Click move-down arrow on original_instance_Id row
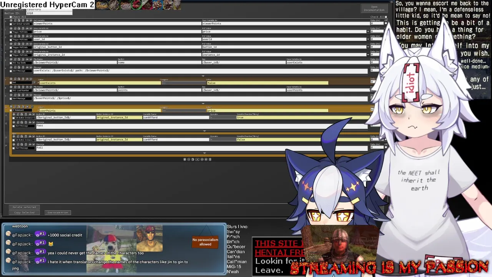This screenshot has height=277, width=492. click(31, 52)
